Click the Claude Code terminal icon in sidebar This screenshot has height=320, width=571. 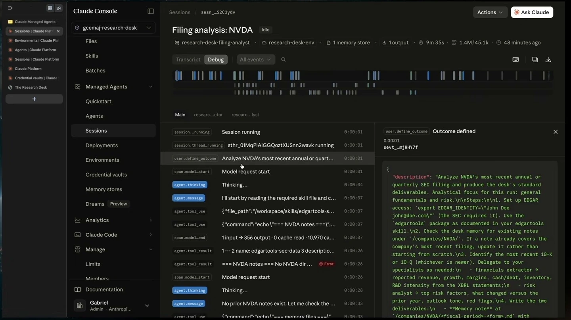pos(78,235)
